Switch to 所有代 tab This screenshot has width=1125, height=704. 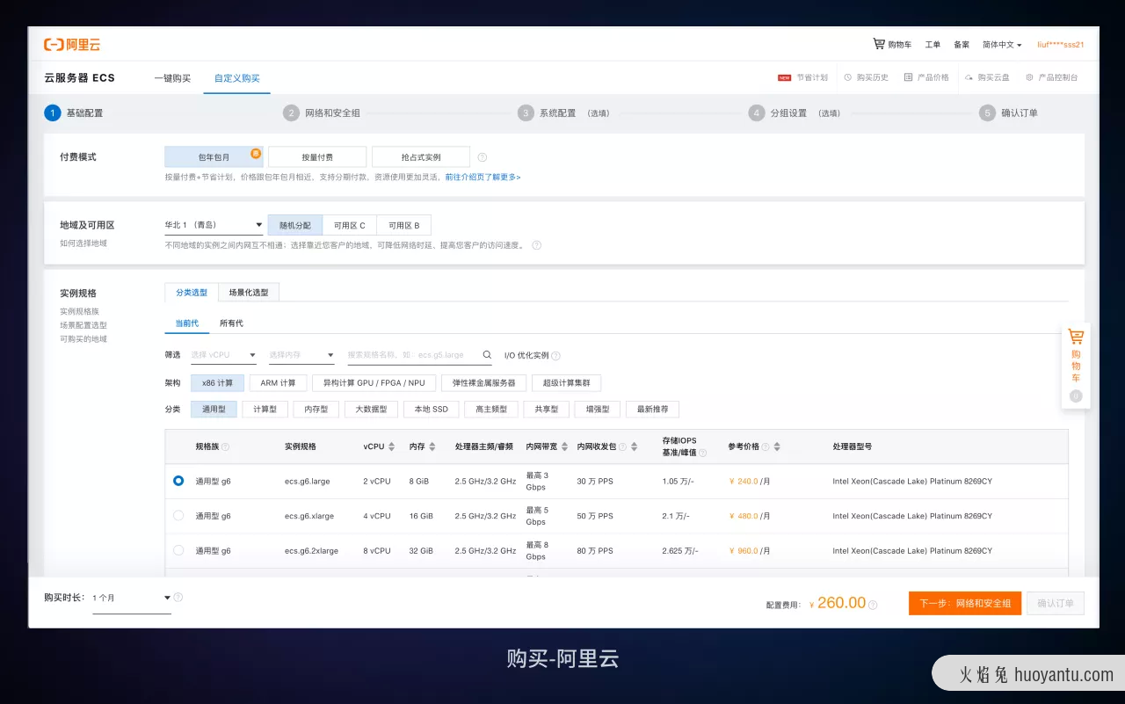point(231,323)
